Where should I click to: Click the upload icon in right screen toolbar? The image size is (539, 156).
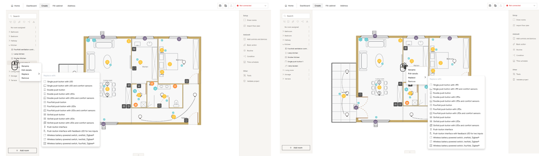click(x=501, y=6)
